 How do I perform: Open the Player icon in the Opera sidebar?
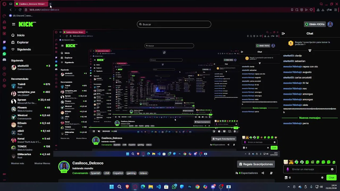pyautogui.click(x=4, y=68)
